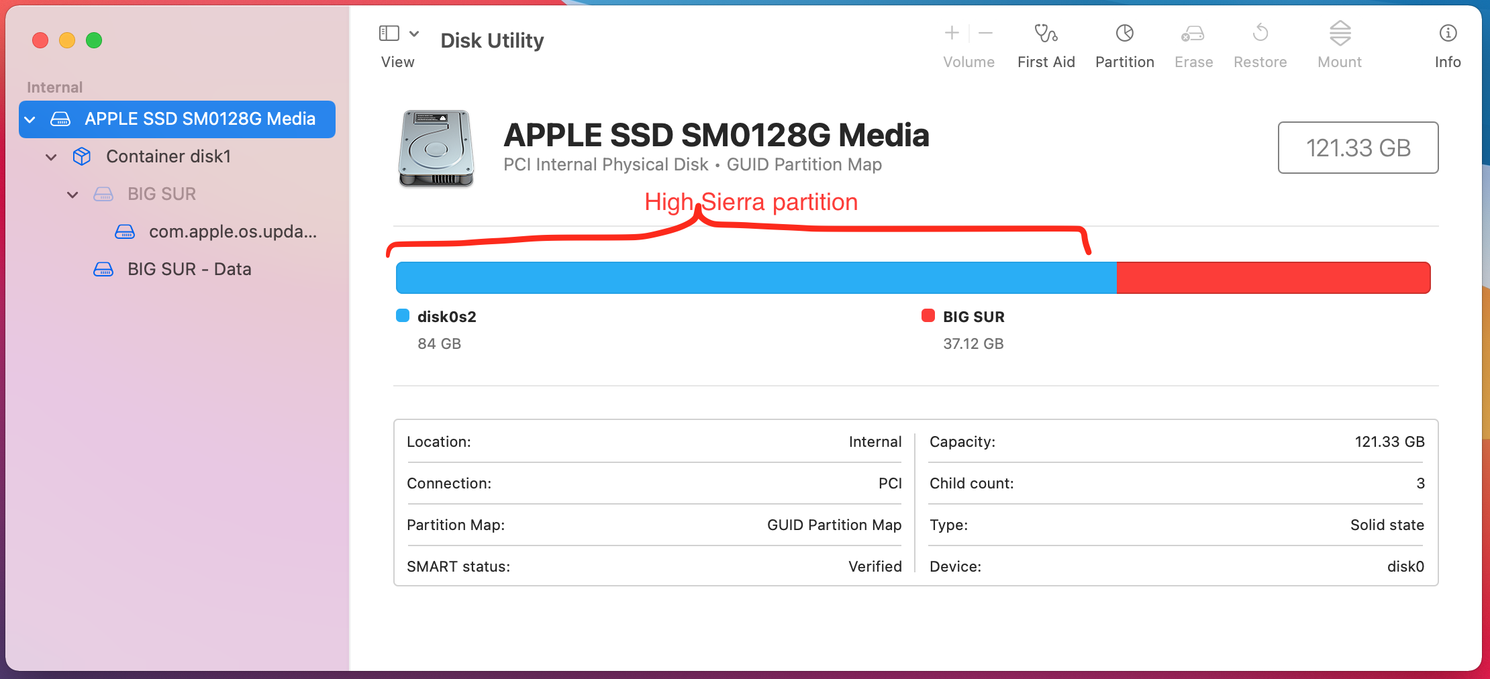Click the Erase toolbar label
Image resolution: width=1490 pixels, height=679 pixels.
[x=1194, y=62]
